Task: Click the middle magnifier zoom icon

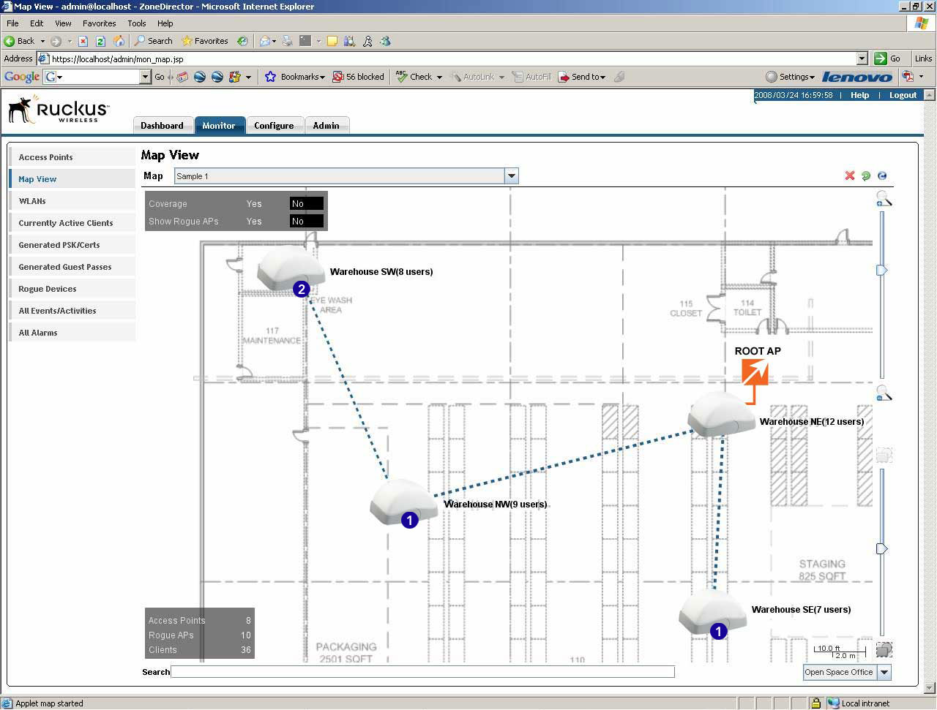Action: pyautogui.click(x=884, y=393)
